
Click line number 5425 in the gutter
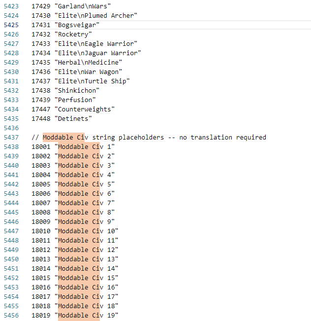pos(11,25)
